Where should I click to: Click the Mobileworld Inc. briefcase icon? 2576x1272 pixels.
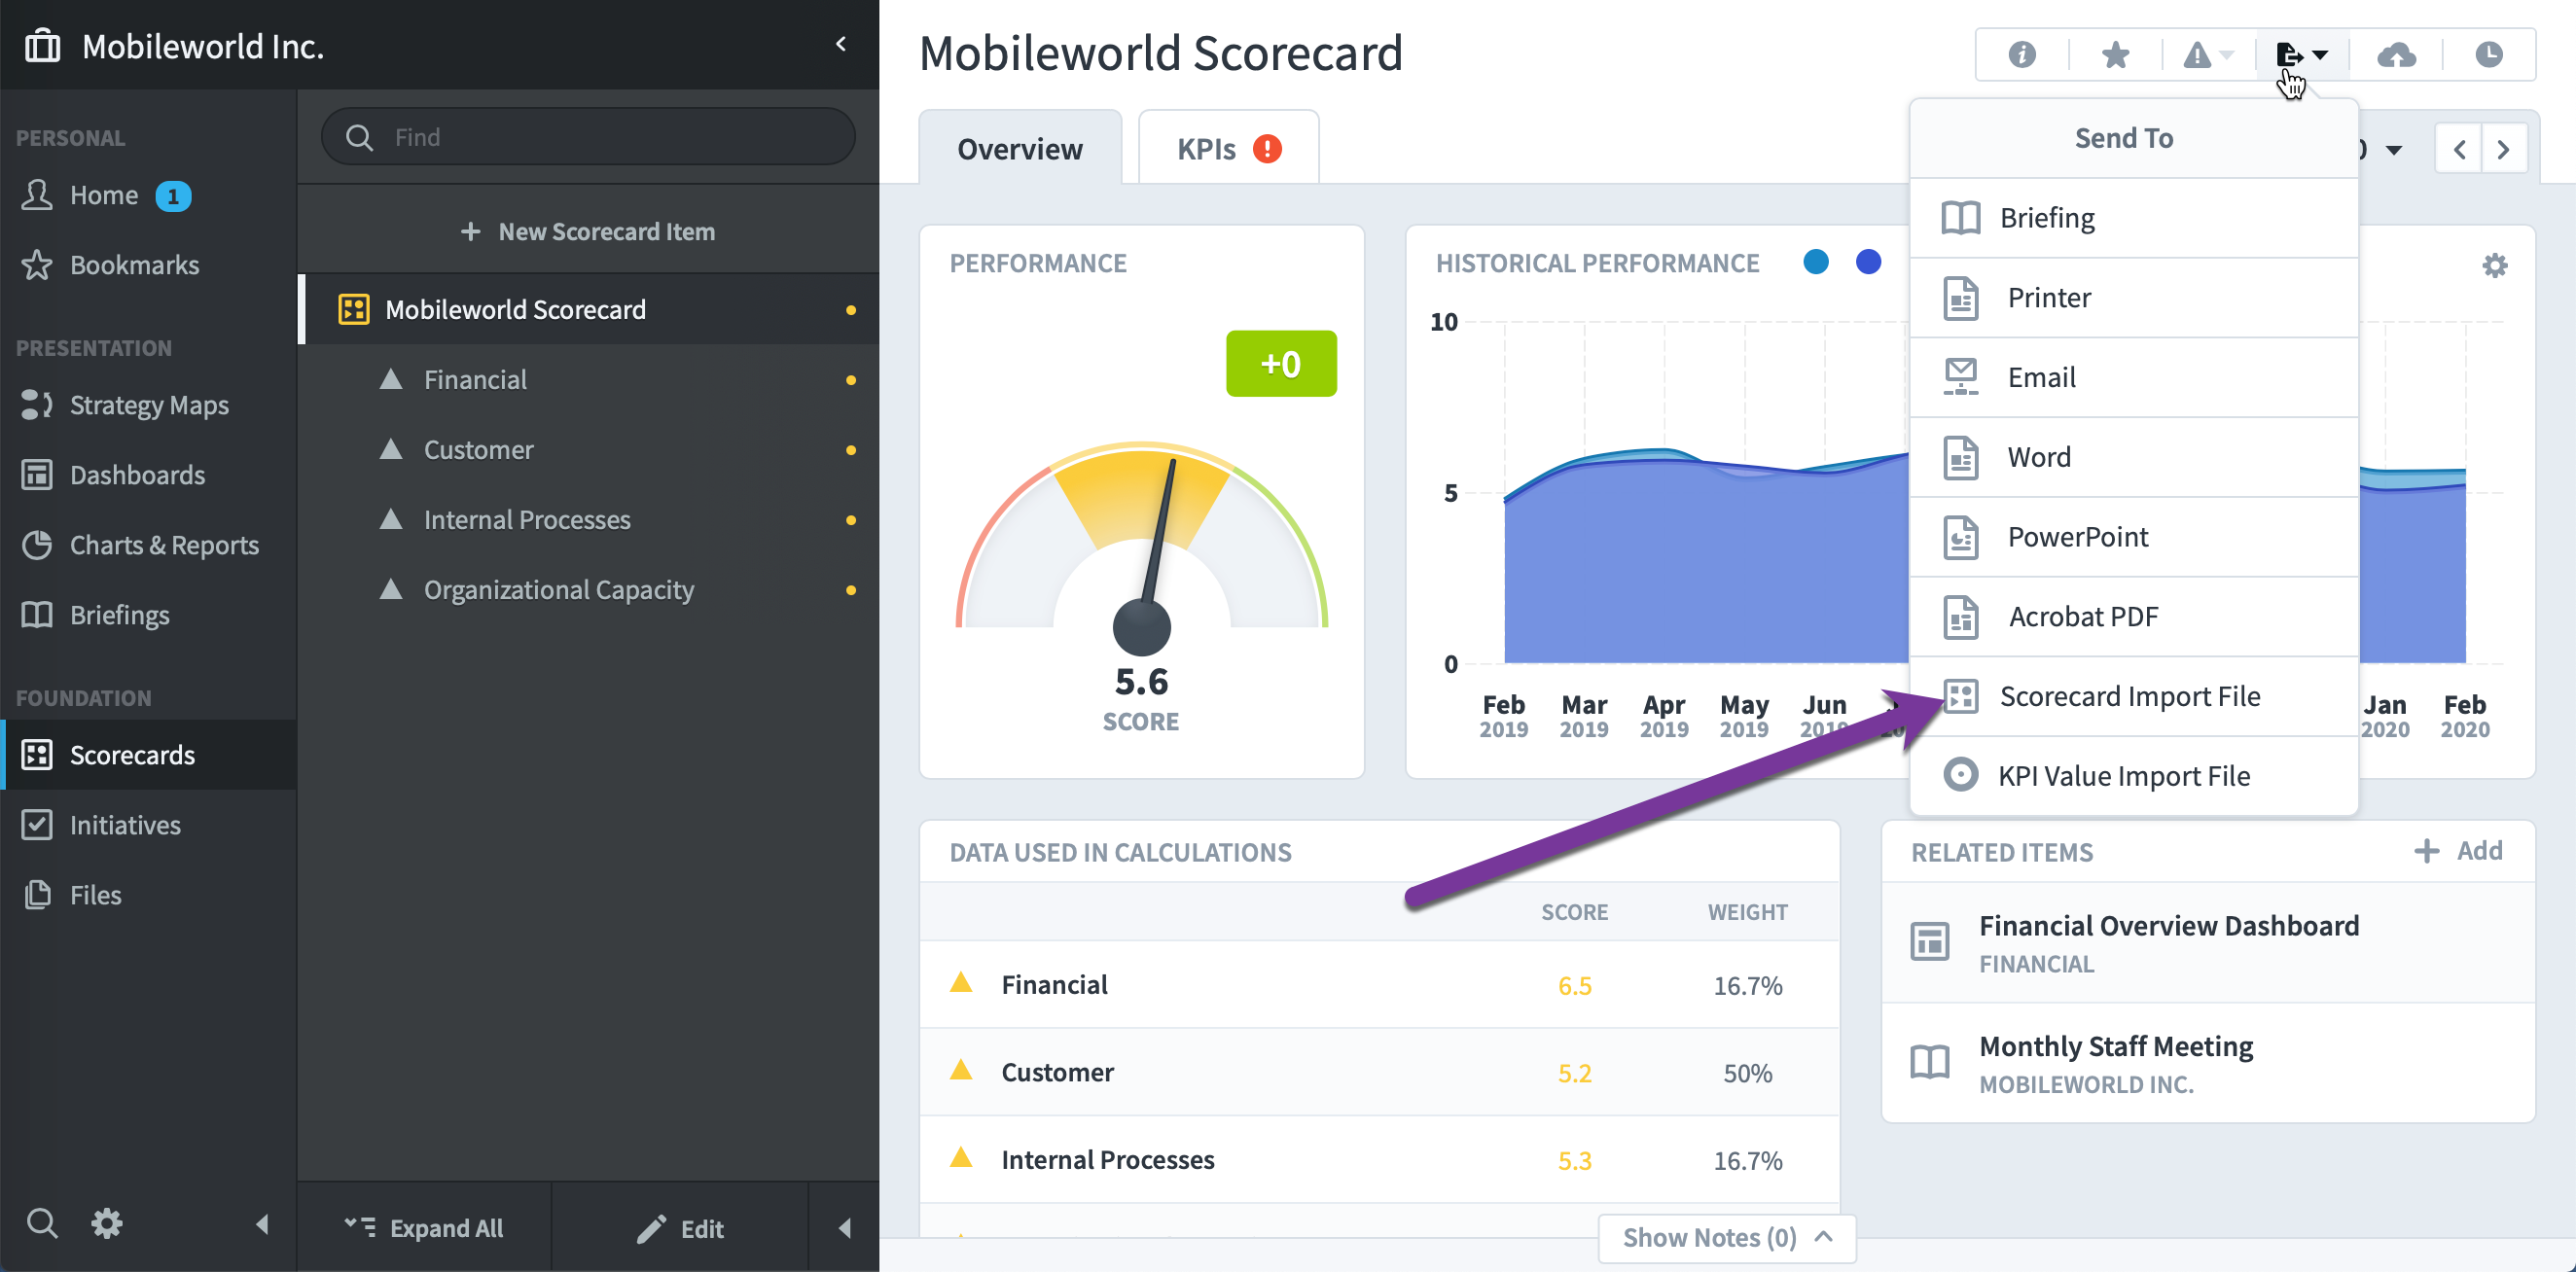tap(42, 46)
